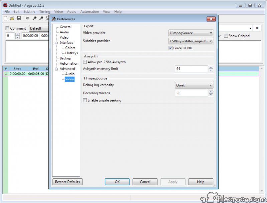
Task: Open the Debug log verbosity dropdown
Action: (x=194, y=85)
